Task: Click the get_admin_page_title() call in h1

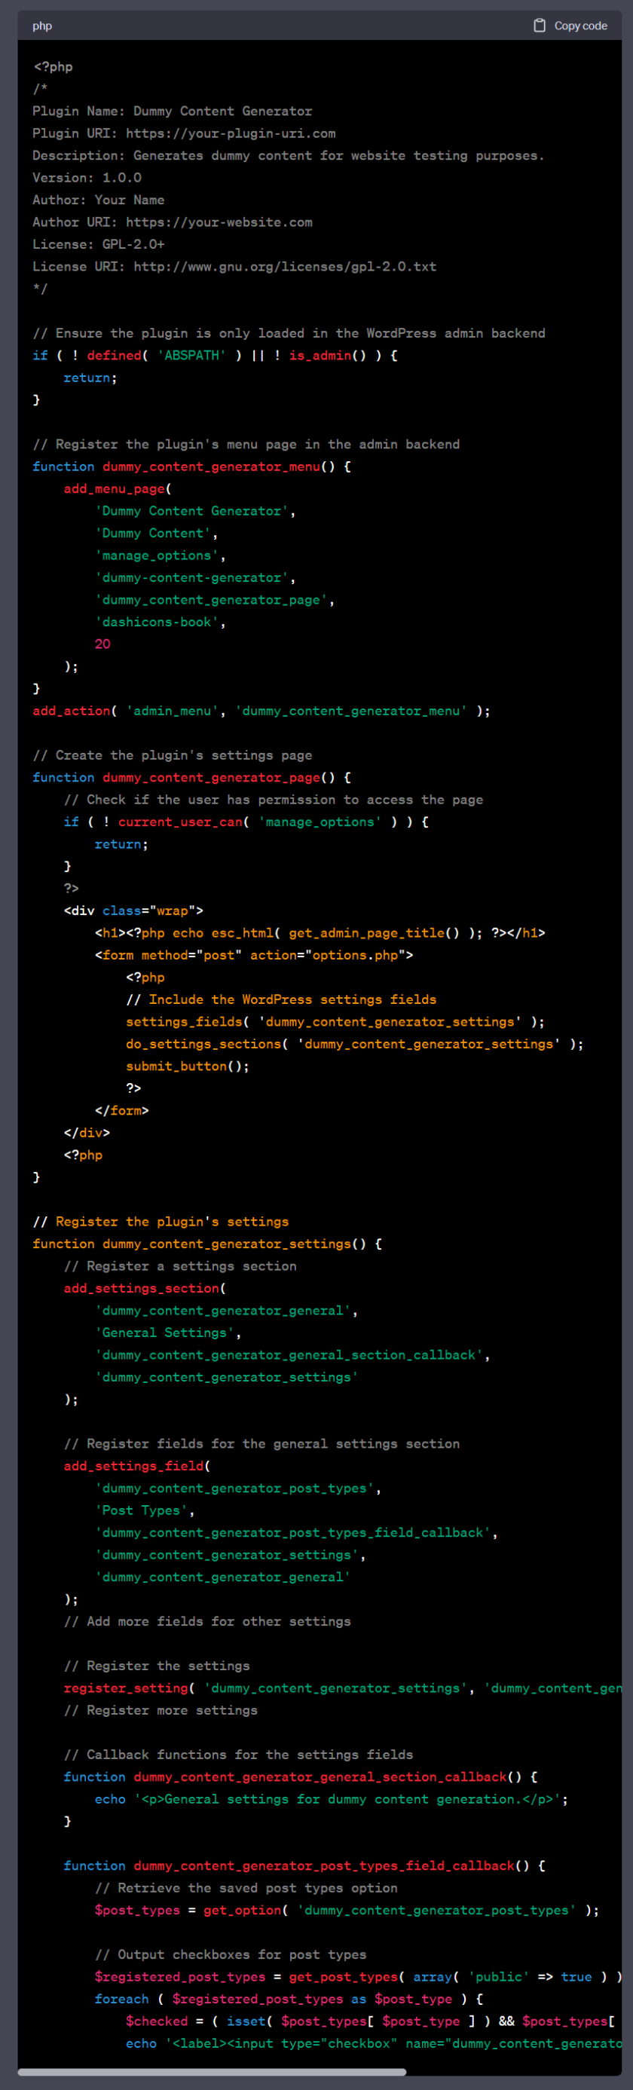Action: point(374,933)
